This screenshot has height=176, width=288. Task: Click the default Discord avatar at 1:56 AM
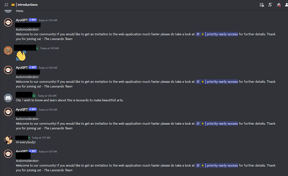(8, 98)
